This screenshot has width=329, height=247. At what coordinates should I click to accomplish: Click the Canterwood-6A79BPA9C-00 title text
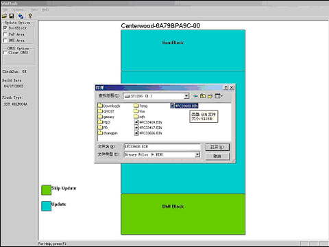160,26
